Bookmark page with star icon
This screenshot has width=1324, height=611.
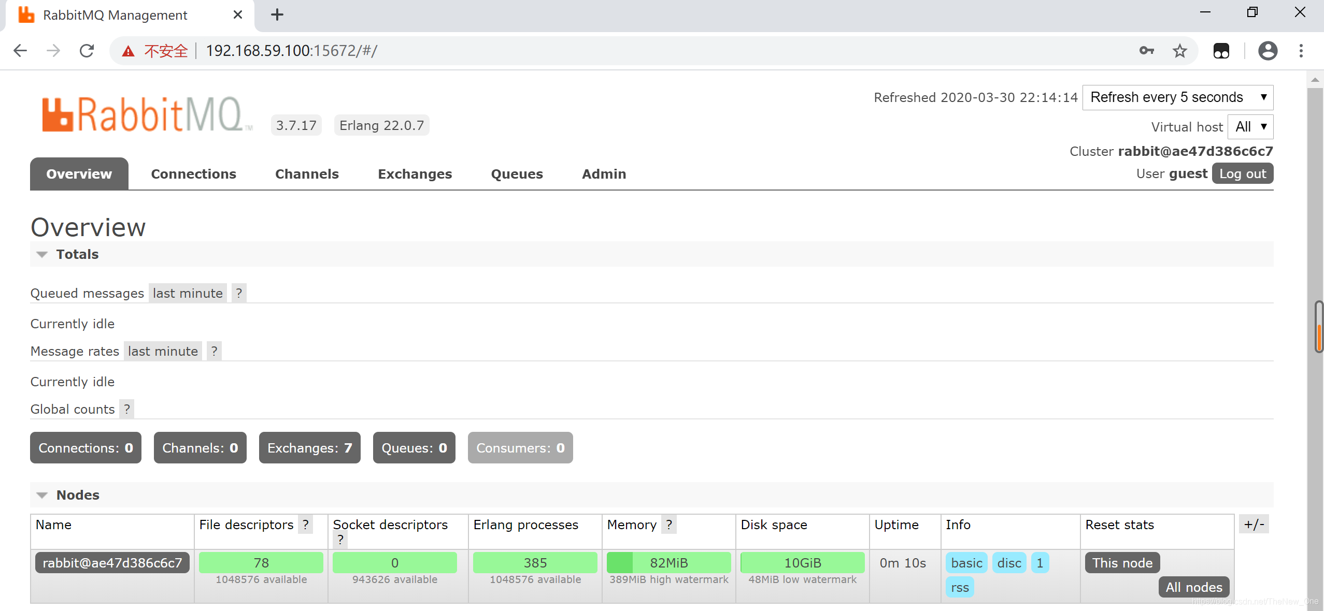(1180, 51)
